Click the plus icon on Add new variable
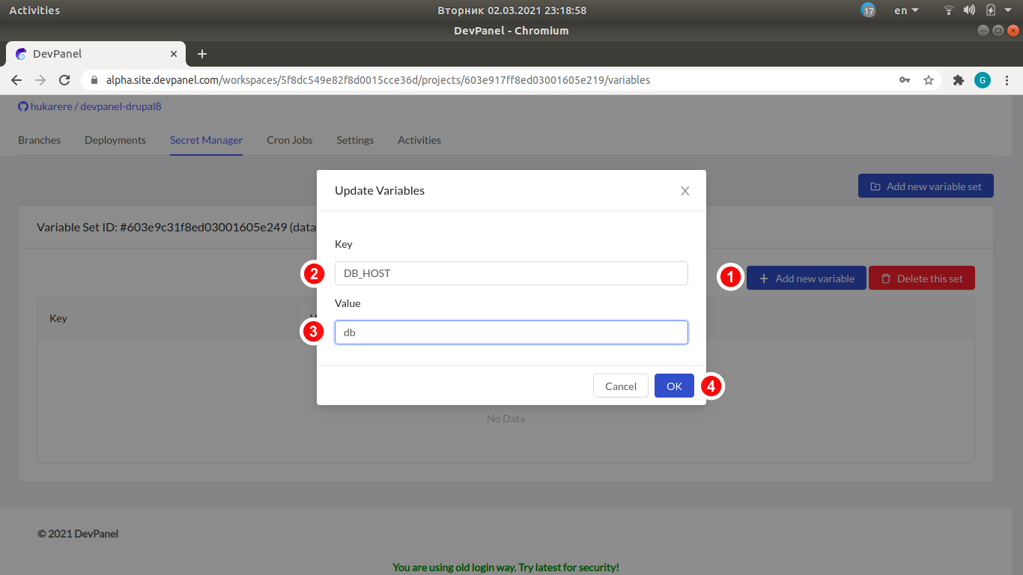 tap(763, 278)
